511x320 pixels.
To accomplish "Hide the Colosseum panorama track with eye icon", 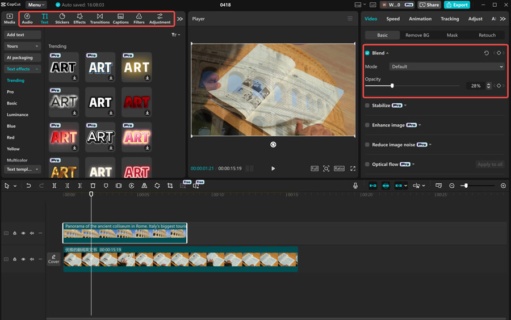I will (23, 233).
